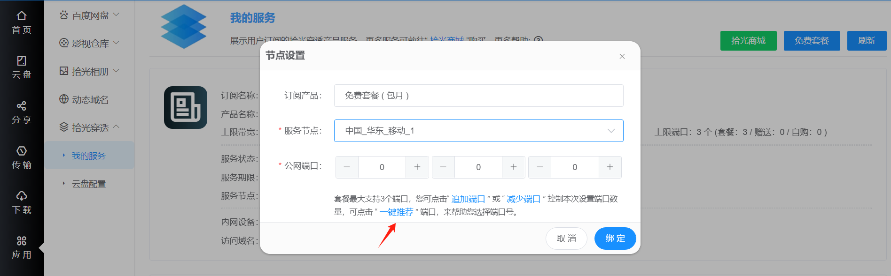Click the 刷新 refresh button
Screen dimensions: 891x276
867,41
